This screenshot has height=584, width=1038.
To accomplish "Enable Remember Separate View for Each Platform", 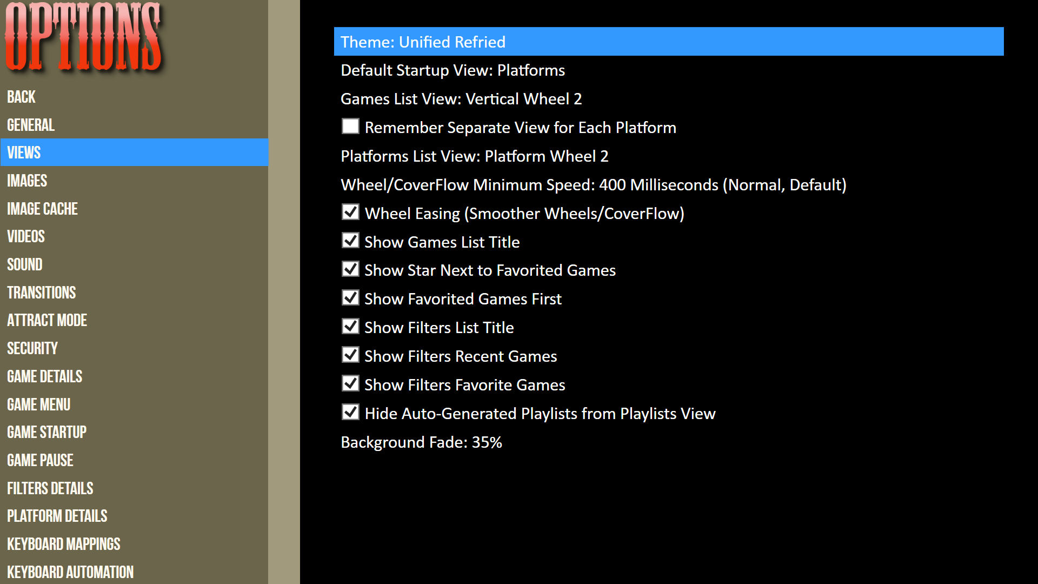I will click(x=350, y=127).
